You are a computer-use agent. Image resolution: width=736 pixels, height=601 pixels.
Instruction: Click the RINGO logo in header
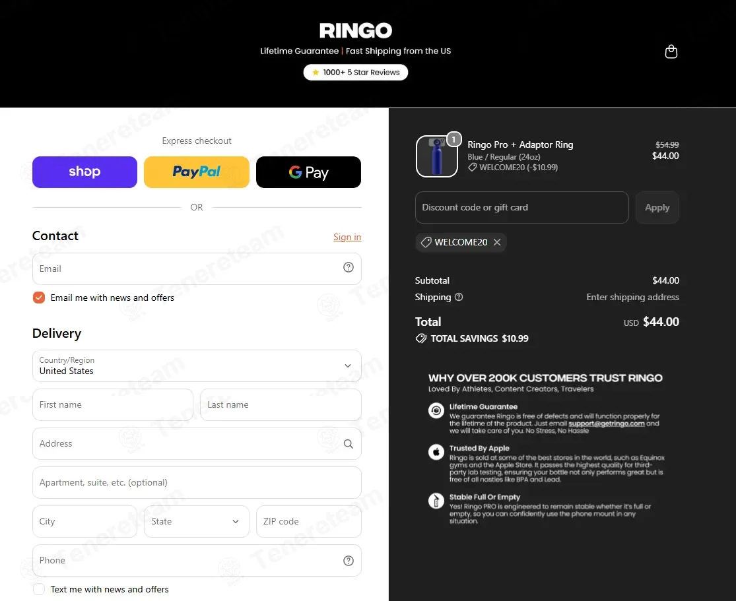(355, 31)
